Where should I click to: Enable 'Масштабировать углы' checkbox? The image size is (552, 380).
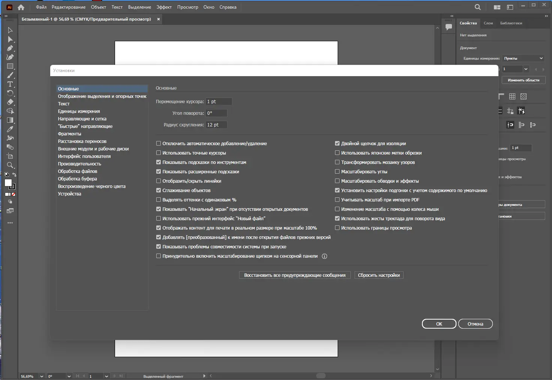tap(337, 172)
